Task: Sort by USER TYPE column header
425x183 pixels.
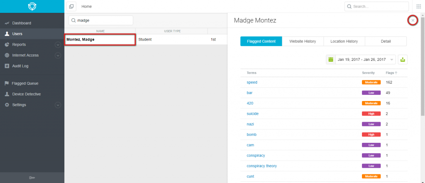Action: pyautogui.click(x=172, y=31)
